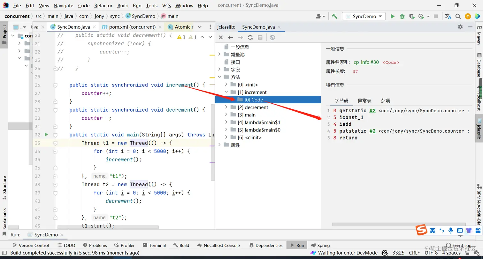Screen dimensions: 483x259
Task: Go back in jclasslib navigation
Action: pyautogui.click(x=230, y=38)
